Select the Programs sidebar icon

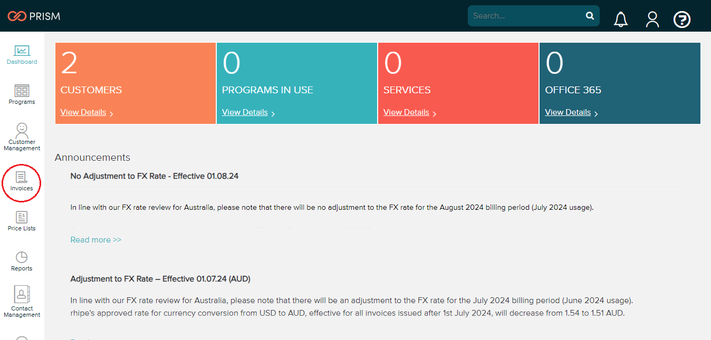22,95
